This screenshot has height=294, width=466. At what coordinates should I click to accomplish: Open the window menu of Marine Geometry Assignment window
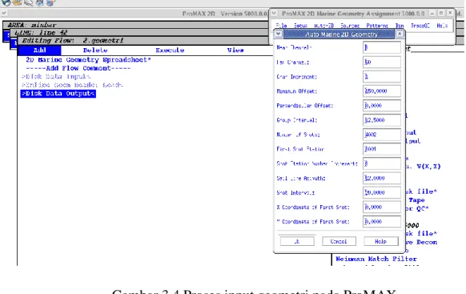click(x=274, y=14)
